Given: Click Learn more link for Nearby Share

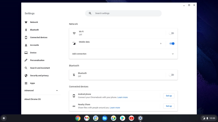Looking at the screenshot, I should [x=115, y=108].
